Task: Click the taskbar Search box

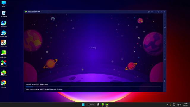Action: [x=91, y=105]
